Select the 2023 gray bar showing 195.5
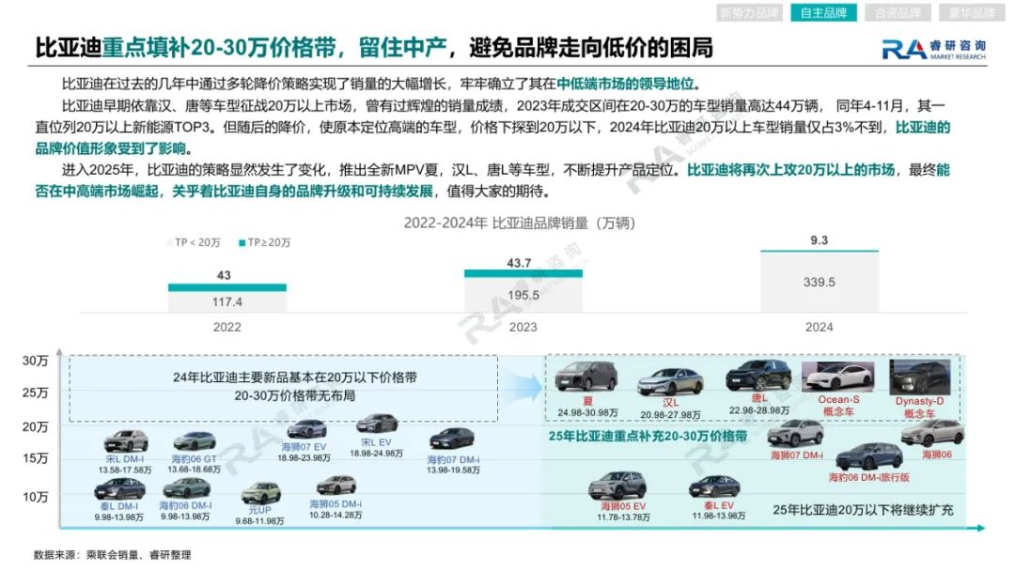 click(x=523, y=296)
